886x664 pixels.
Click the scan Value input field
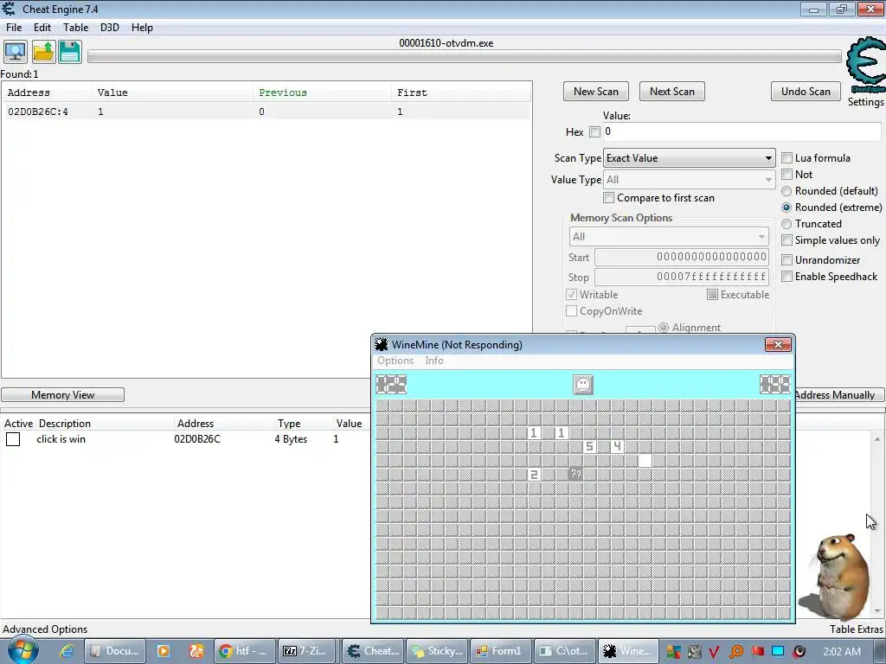pos(742,131)
